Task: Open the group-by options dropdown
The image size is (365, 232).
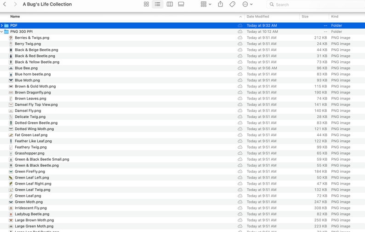Action: point(206,4)
